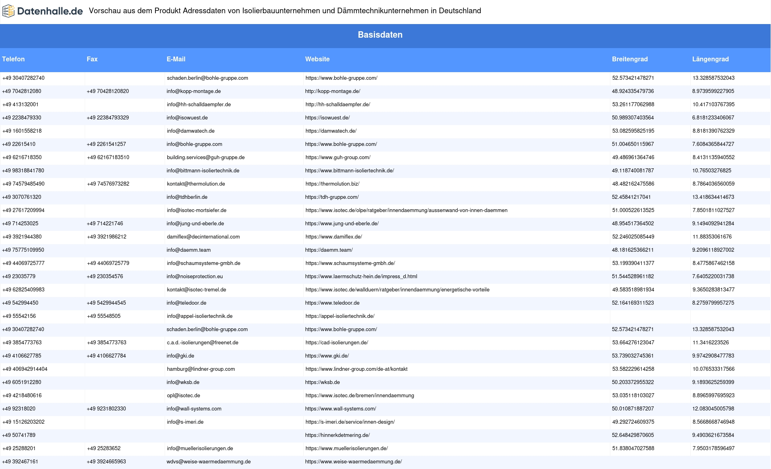Image resolution: width=771 pixels, height=469 pixels.
Task: Click website https://www.teledoor.de
Action: coord(332,303)
